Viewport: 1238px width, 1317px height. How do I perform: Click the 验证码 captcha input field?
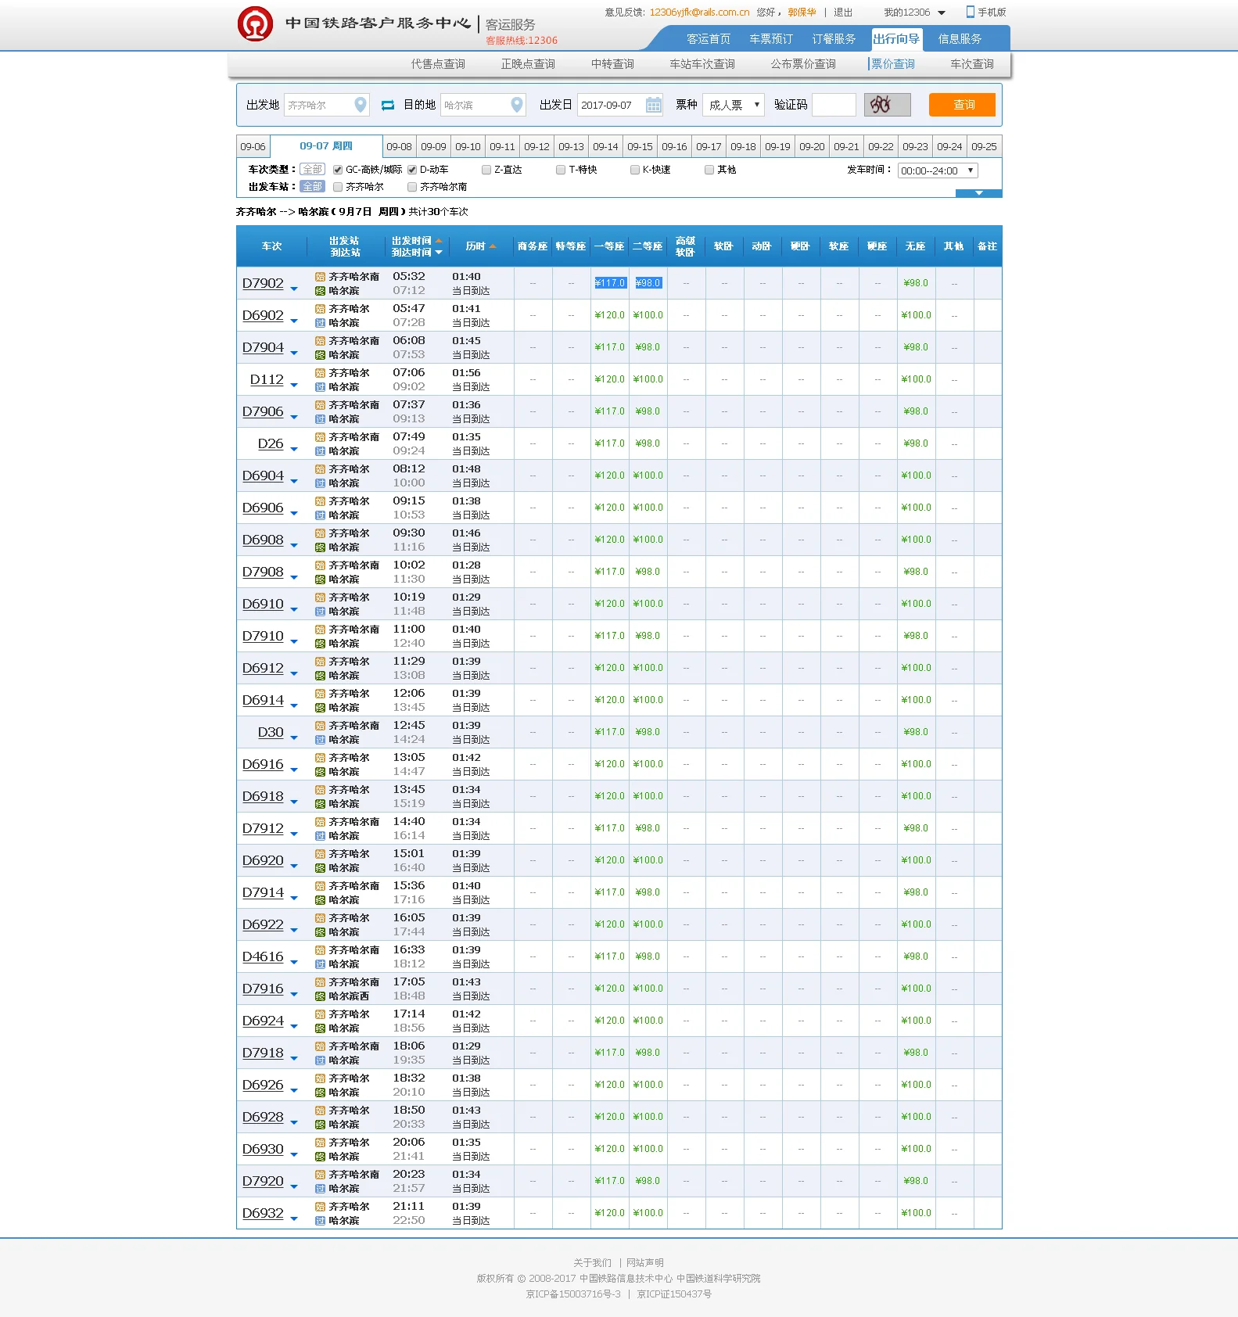click(x=834, y=105)
